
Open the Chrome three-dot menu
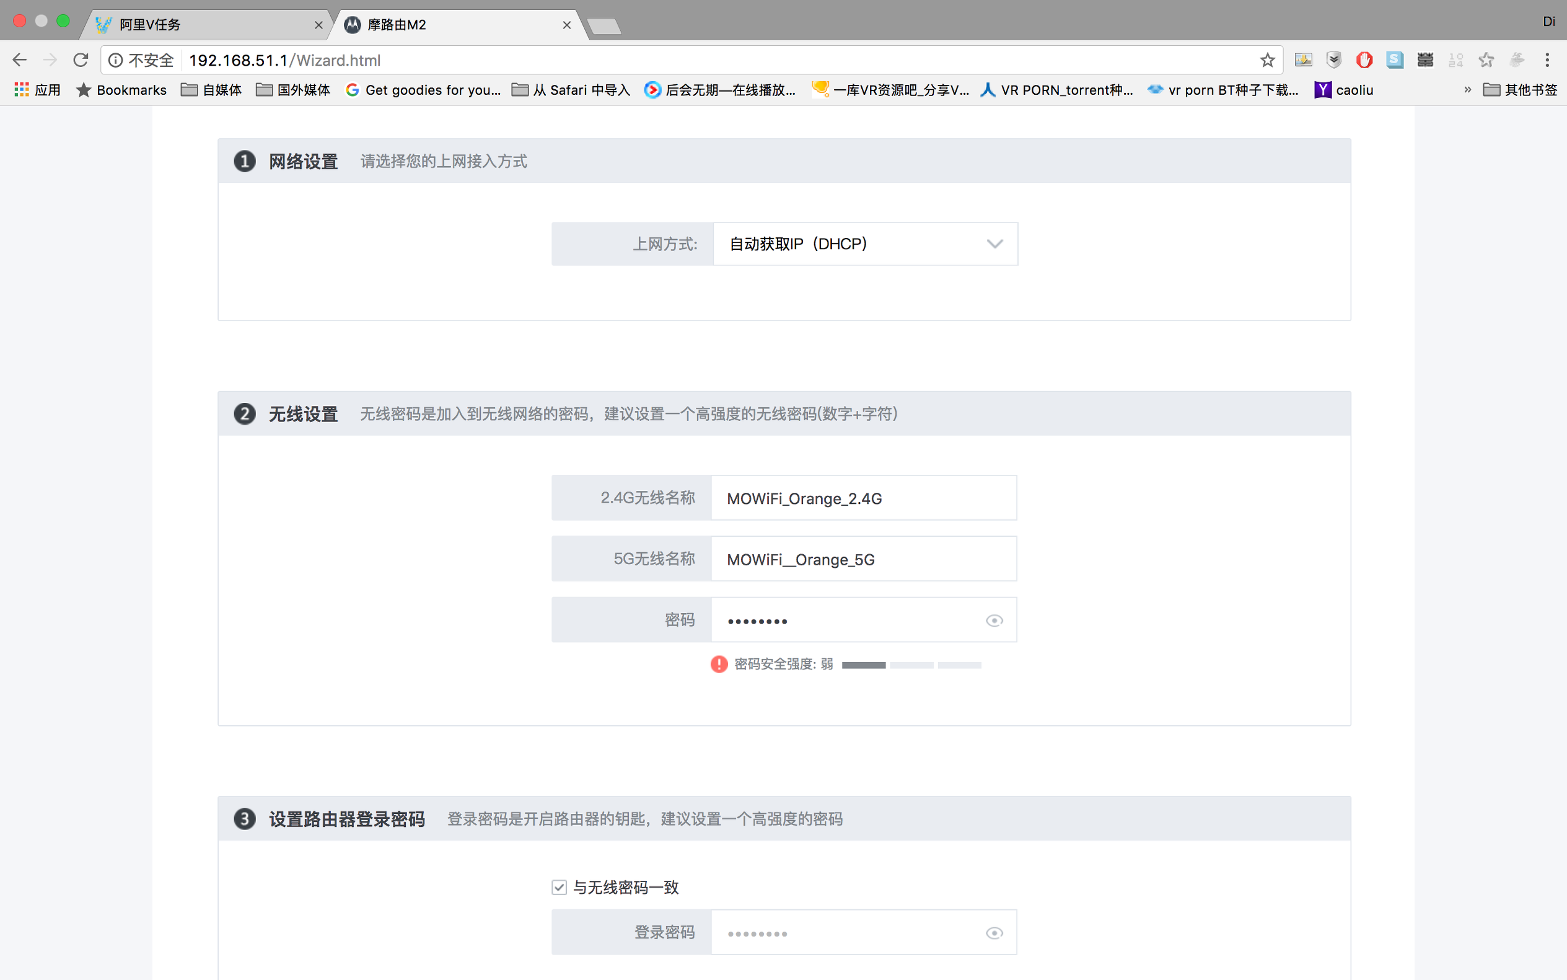[x=1547, y=60]
